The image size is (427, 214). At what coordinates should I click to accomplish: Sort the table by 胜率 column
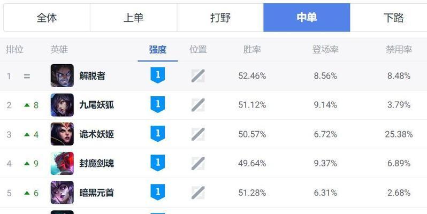click(252, 50)
